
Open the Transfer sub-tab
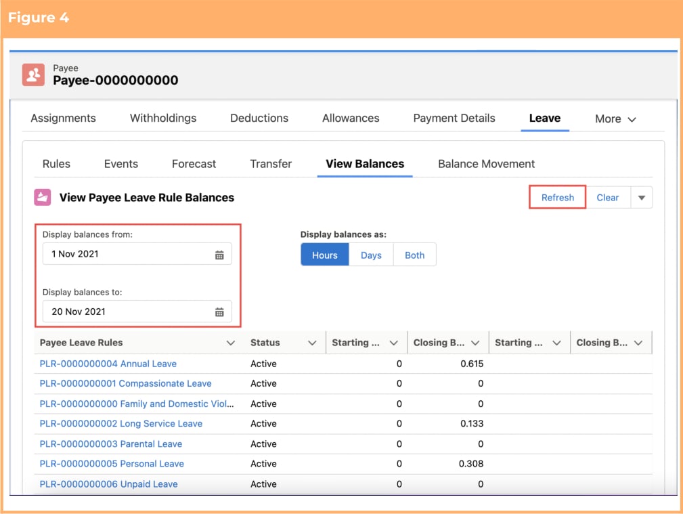[271, 164]
